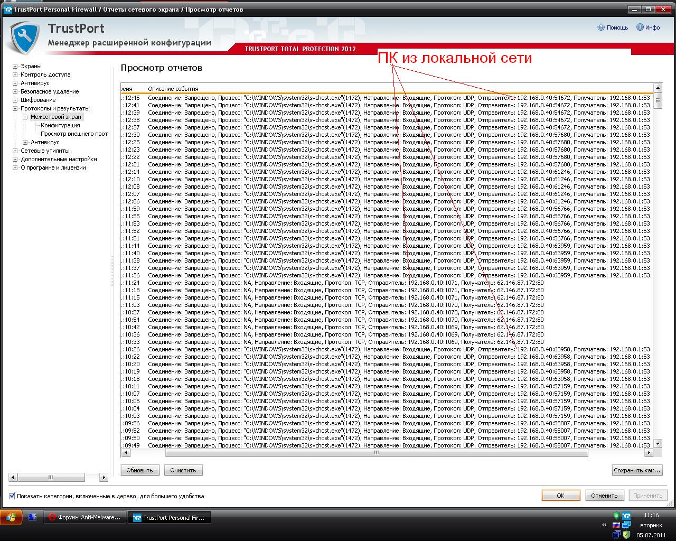Toggle the Показать категории checkbox
Viewport: 676px width, 541px height.
pos(12,496)
